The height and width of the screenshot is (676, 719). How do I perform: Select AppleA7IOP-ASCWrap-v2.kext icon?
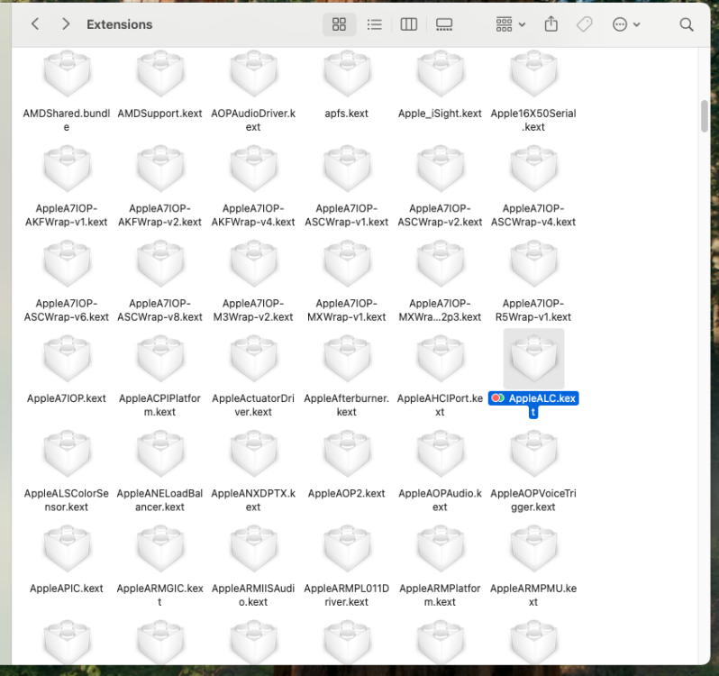(441, 169)
